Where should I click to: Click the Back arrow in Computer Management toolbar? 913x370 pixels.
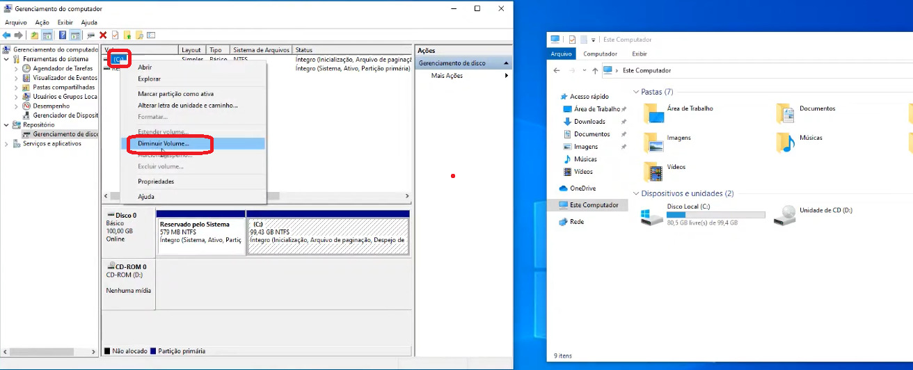(x=7, y=35)
